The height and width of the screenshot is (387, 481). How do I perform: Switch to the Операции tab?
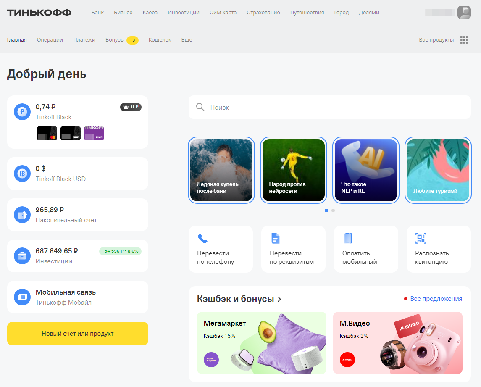pos(50,40)
